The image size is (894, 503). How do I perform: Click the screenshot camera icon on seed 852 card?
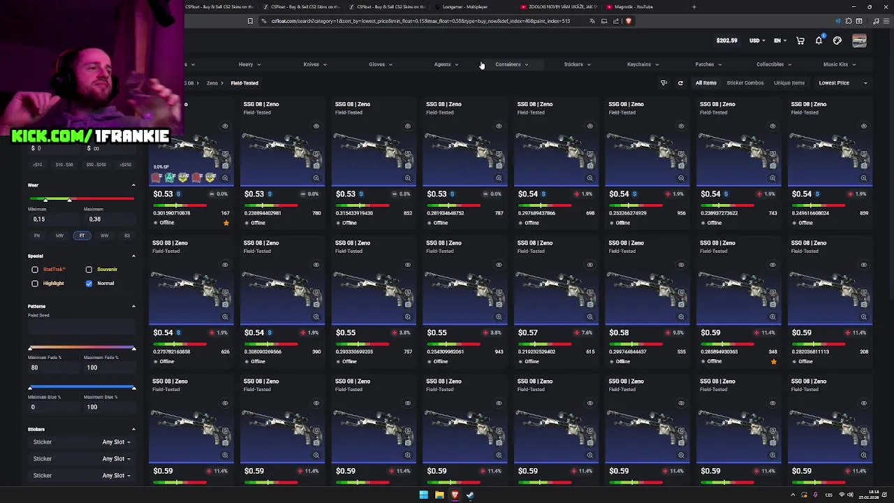408,166
